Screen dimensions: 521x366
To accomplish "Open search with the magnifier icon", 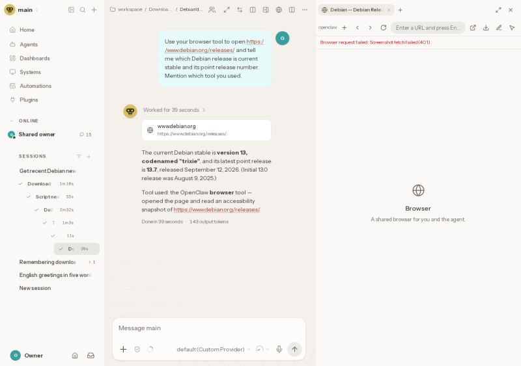I will coord(83,10).
